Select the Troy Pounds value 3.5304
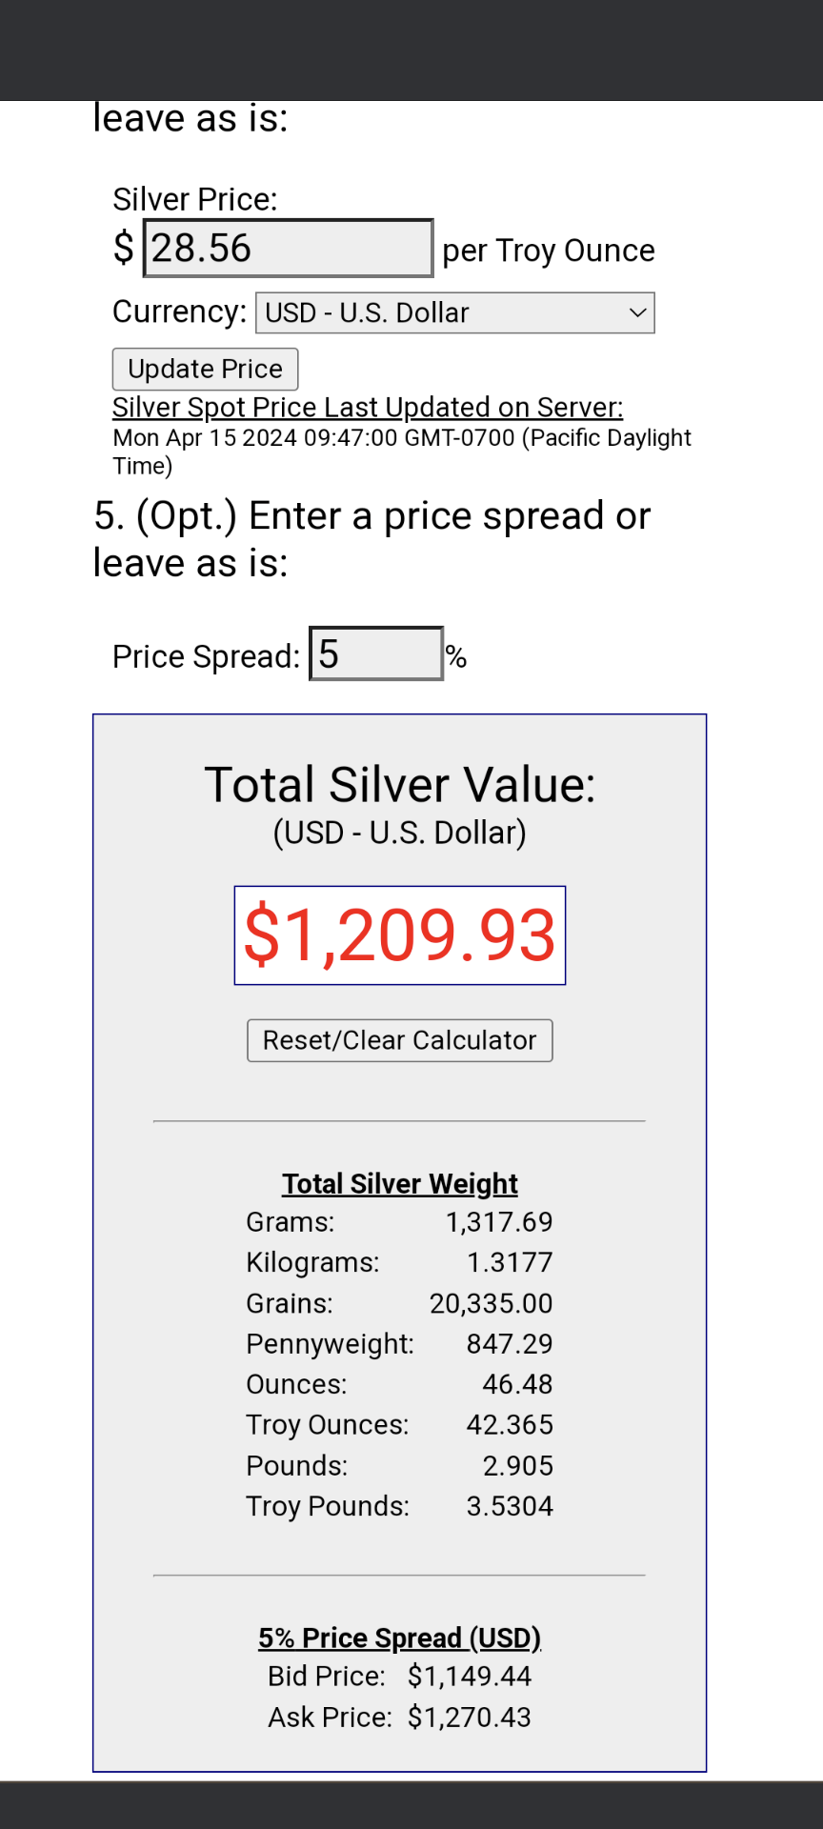This screenshot has width=823, height=1829. click(510, 1507)
